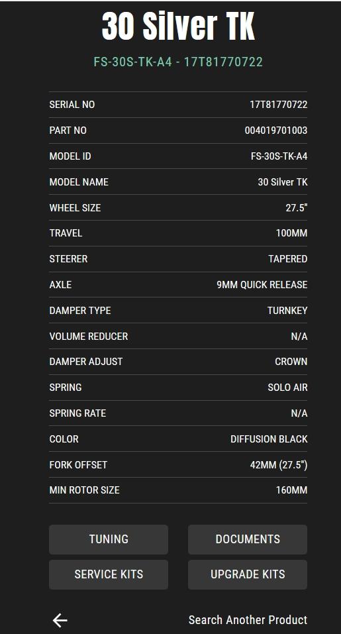
Task: Click the SPRING SOLO AIR value
Action: [x=287, y=388]
